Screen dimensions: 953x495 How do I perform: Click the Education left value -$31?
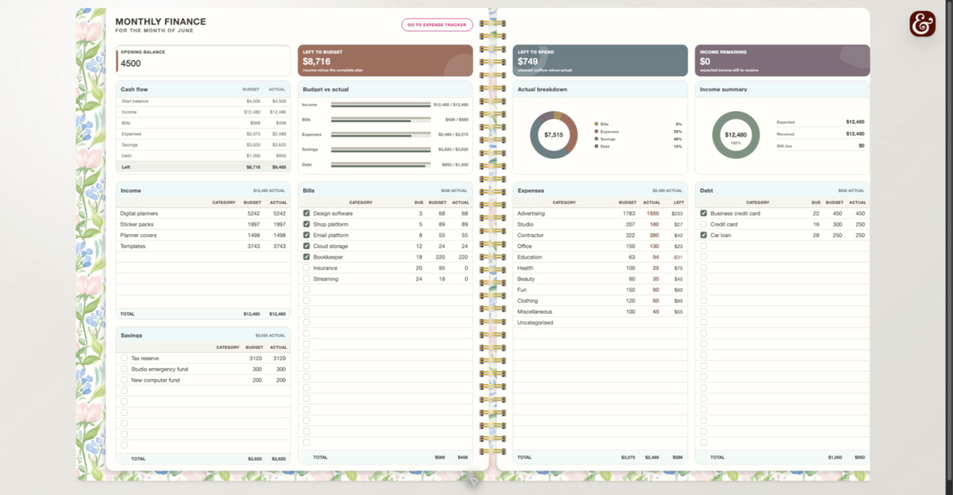(677, 257)
